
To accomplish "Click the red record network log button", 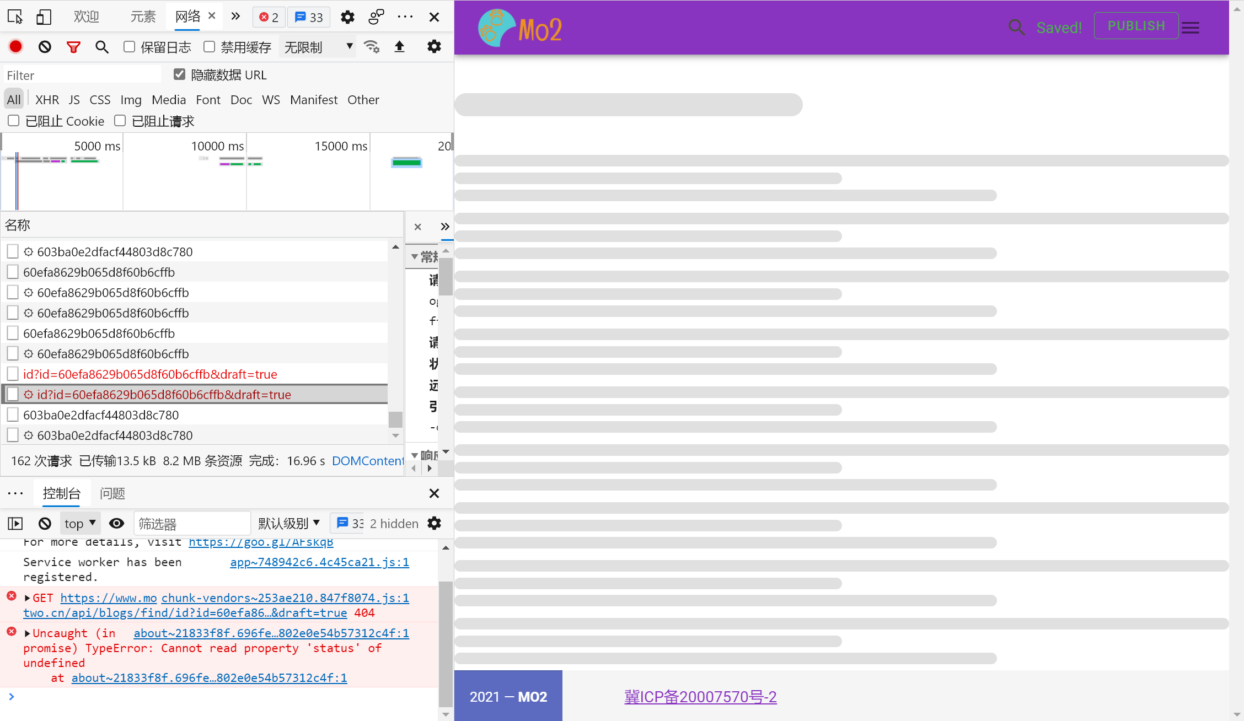I will click(16, 47).
